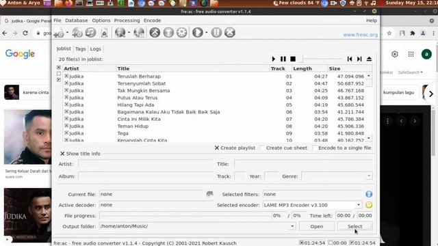The image size is (438, 246).
Task: Expand the Selected encoder dropdown
Action: click(359, 205)
